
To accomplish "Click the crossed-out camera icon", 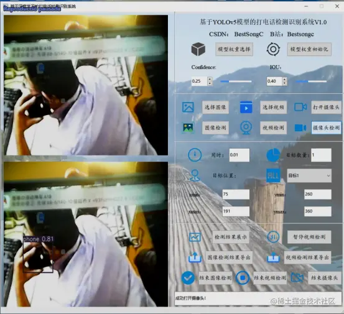I will [297, 278].
